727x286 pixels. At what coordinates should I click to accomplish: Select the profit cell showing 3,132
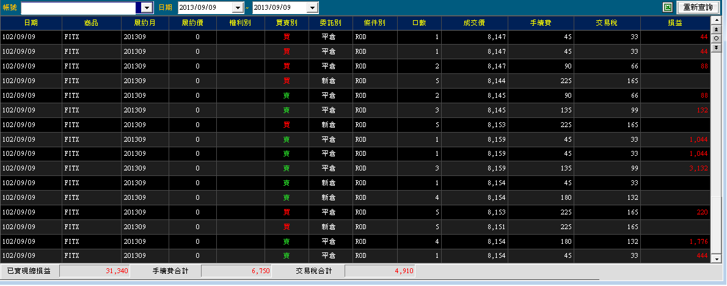675,168
